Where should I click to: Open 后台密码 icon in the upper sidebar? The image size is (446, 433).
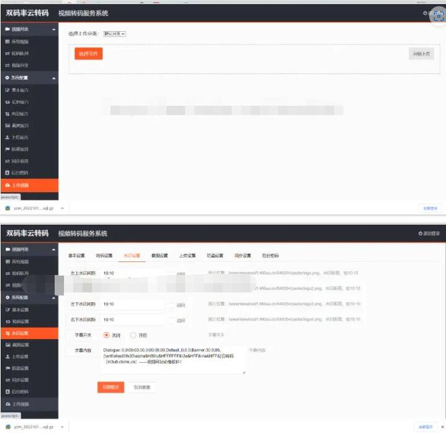[x=7, y=172]
